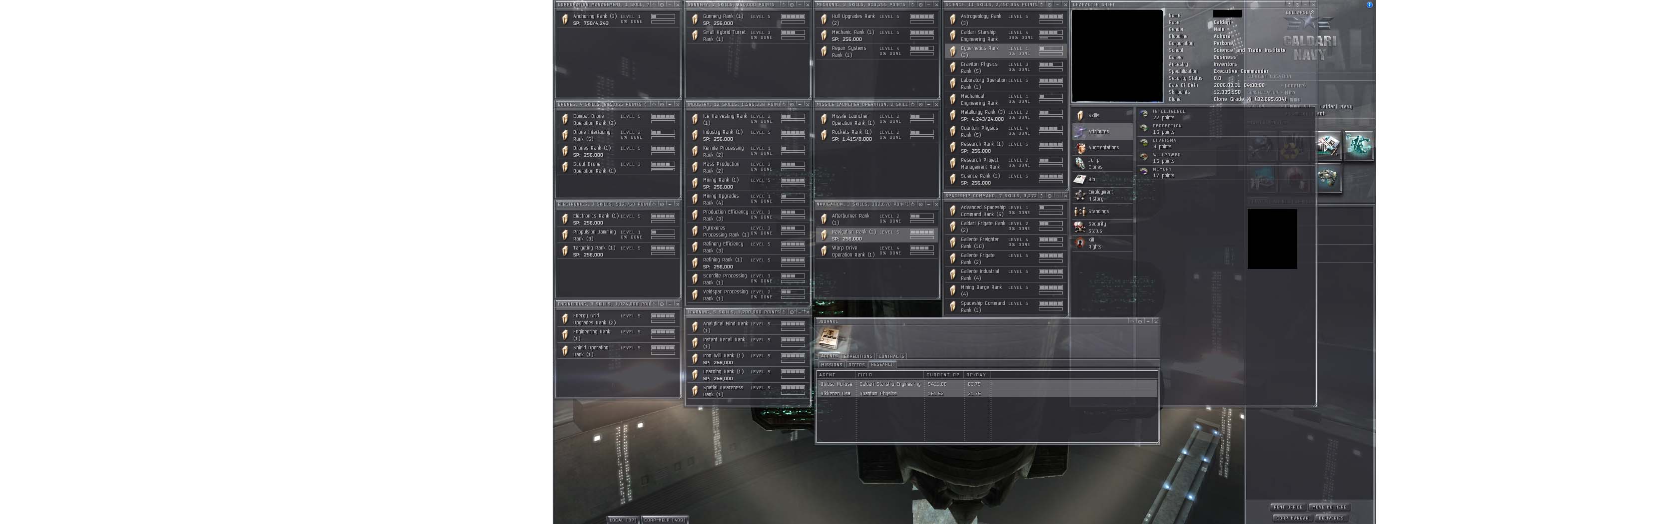Viewport: 1679px width, 524px height.
Task: Click the Willpower attribute icon
Action: click(x=1144, y=157)
